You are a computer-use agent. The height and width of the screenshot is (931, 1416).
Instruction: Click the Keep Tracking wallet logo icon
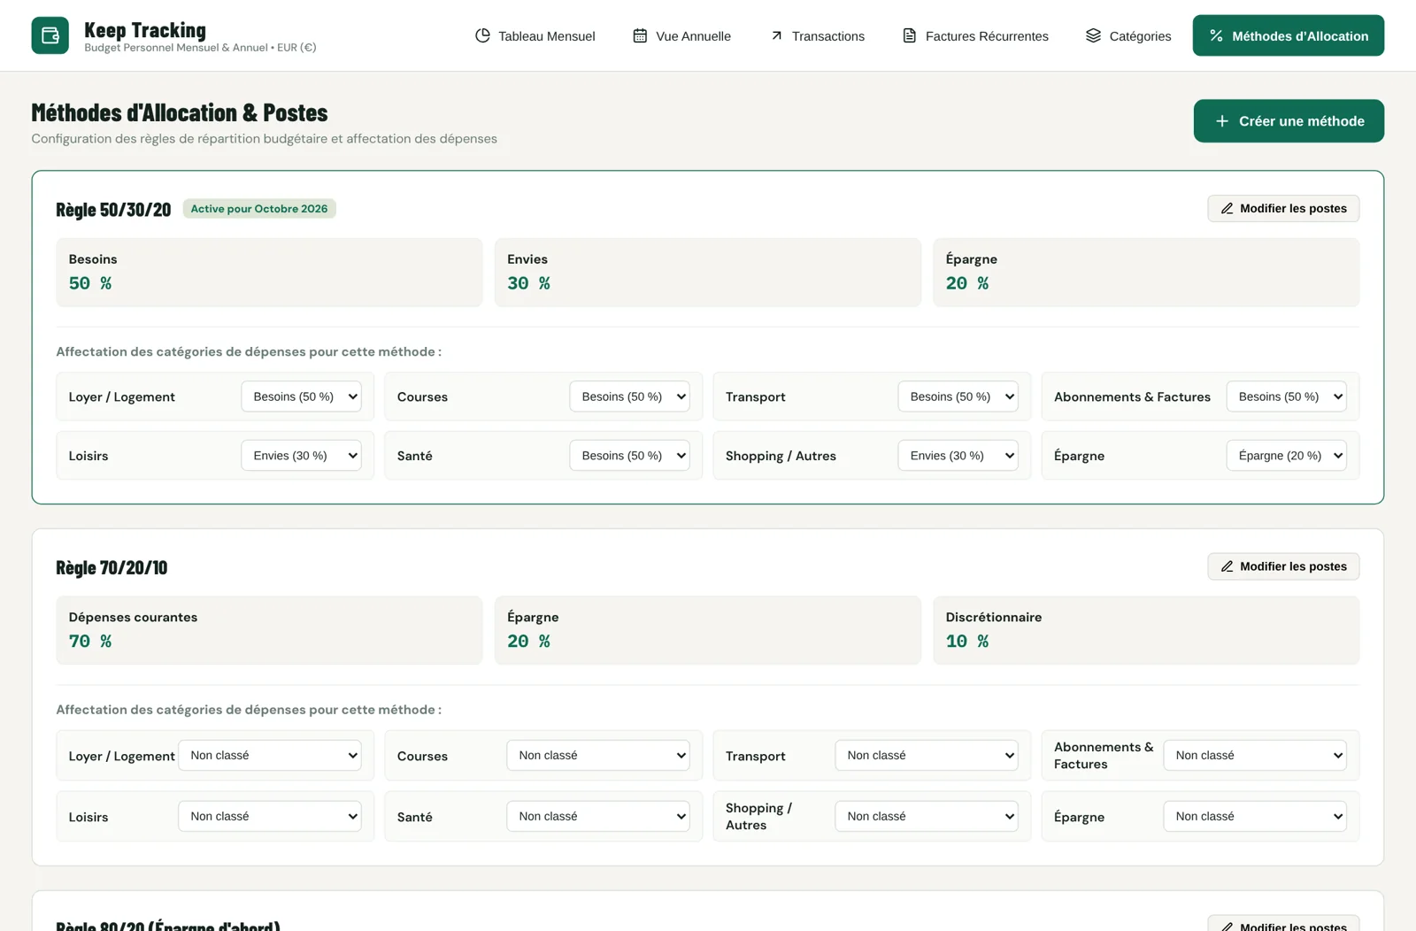coord(50,35)
